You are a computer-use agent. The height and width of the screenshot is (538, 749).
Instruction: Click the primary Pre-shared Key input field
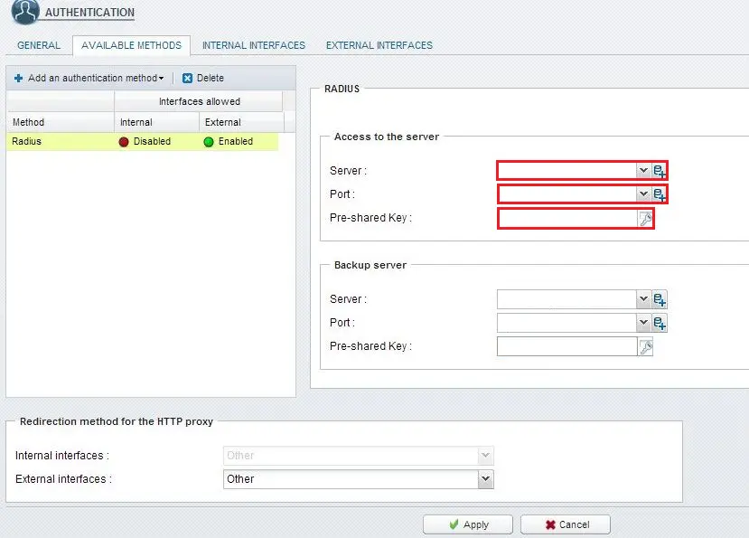567,219
